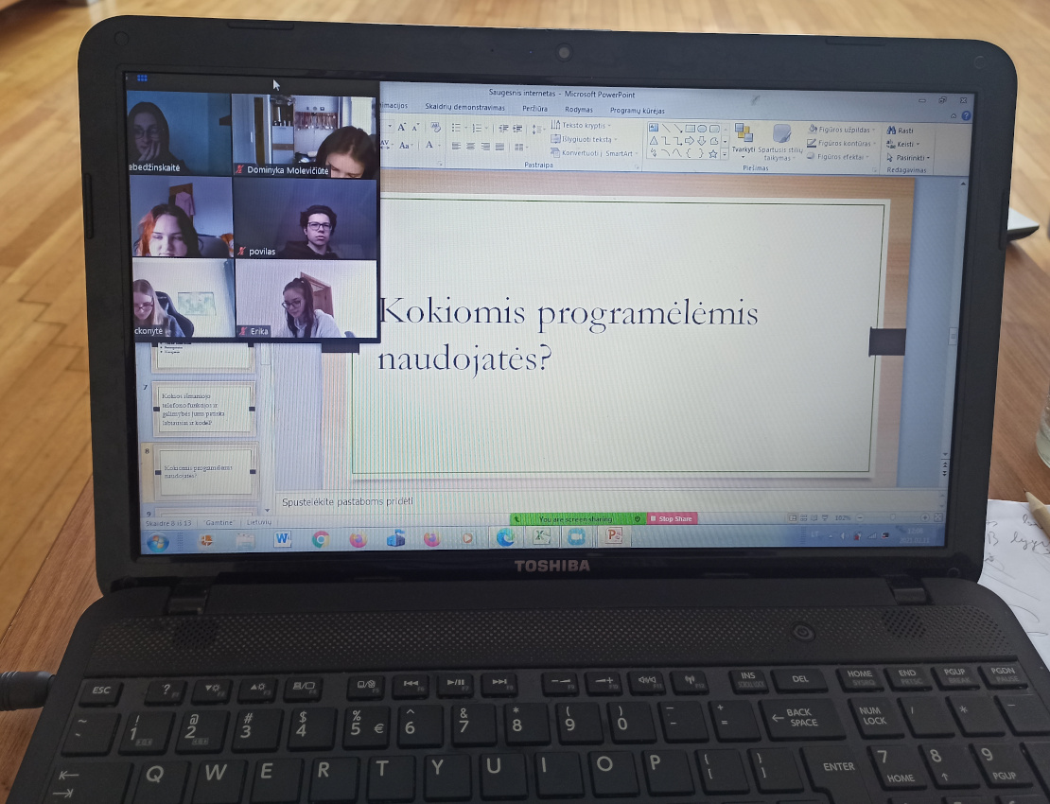This screenshot has width=1050, height=804.
Task: Open the Zoom gallery view grid icon
Action: click(x=142, y=79)
